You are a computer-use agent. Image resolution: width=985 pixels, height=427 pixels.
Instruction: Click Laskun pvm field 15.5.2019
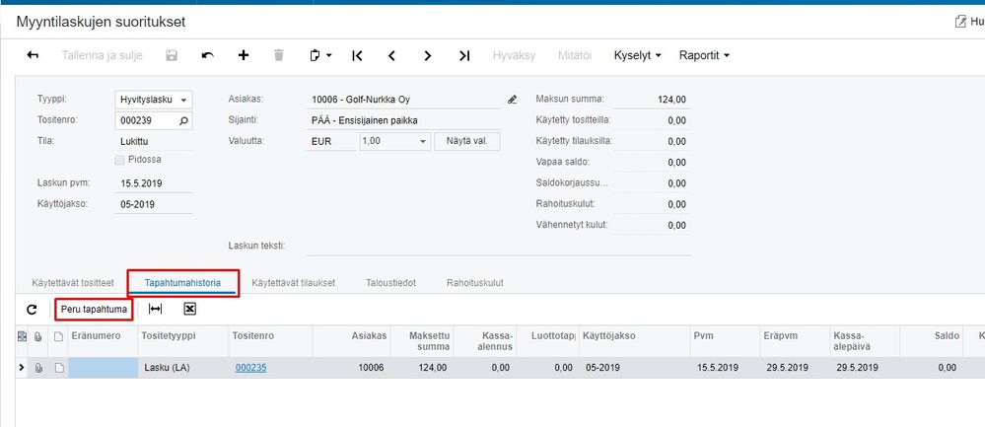coord(154,183)
